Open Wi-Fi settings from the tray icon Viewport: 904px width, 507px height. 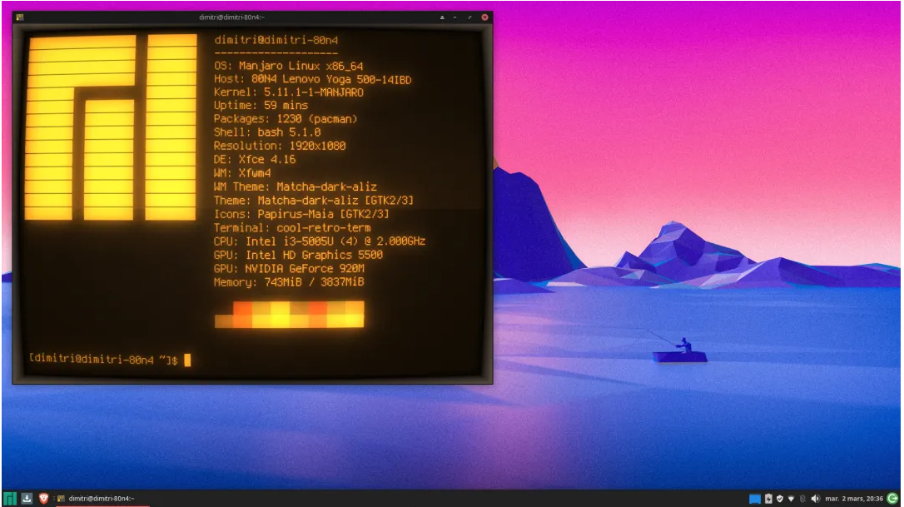(x=792, y=497)
